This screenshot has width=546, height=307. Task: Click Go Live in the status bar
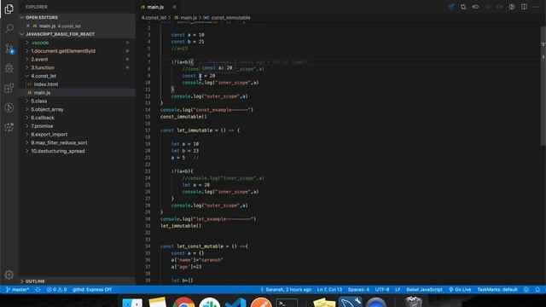click(460, 290)
